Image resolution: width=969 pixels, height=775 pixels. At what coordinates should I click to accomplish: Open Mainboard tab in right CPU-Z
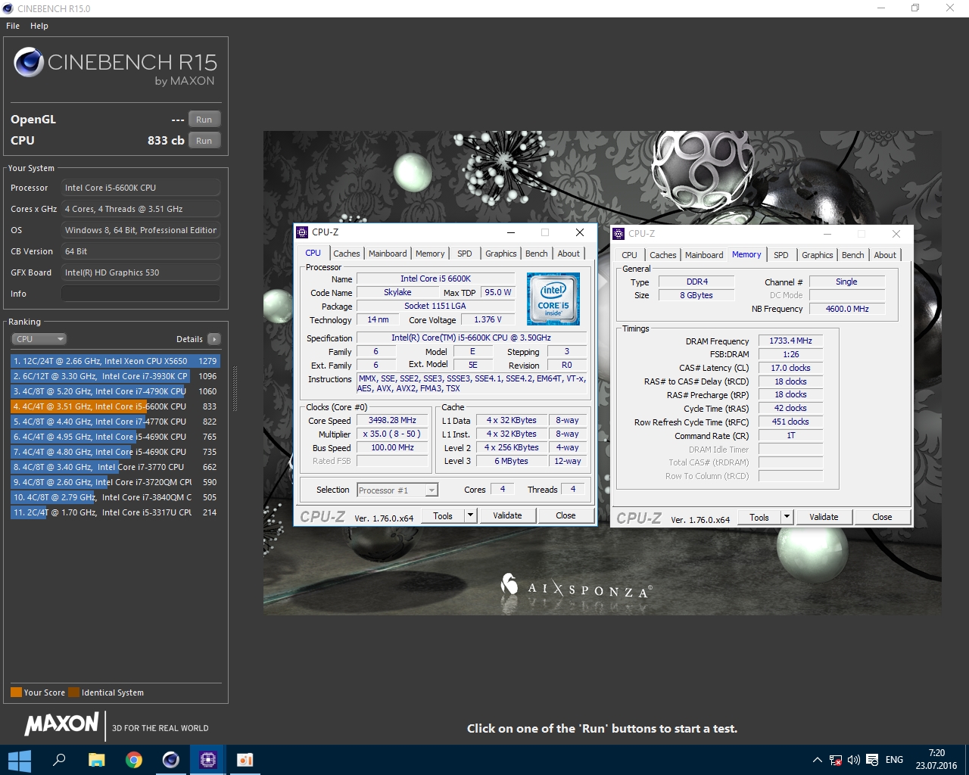click(x=704, y=255)
